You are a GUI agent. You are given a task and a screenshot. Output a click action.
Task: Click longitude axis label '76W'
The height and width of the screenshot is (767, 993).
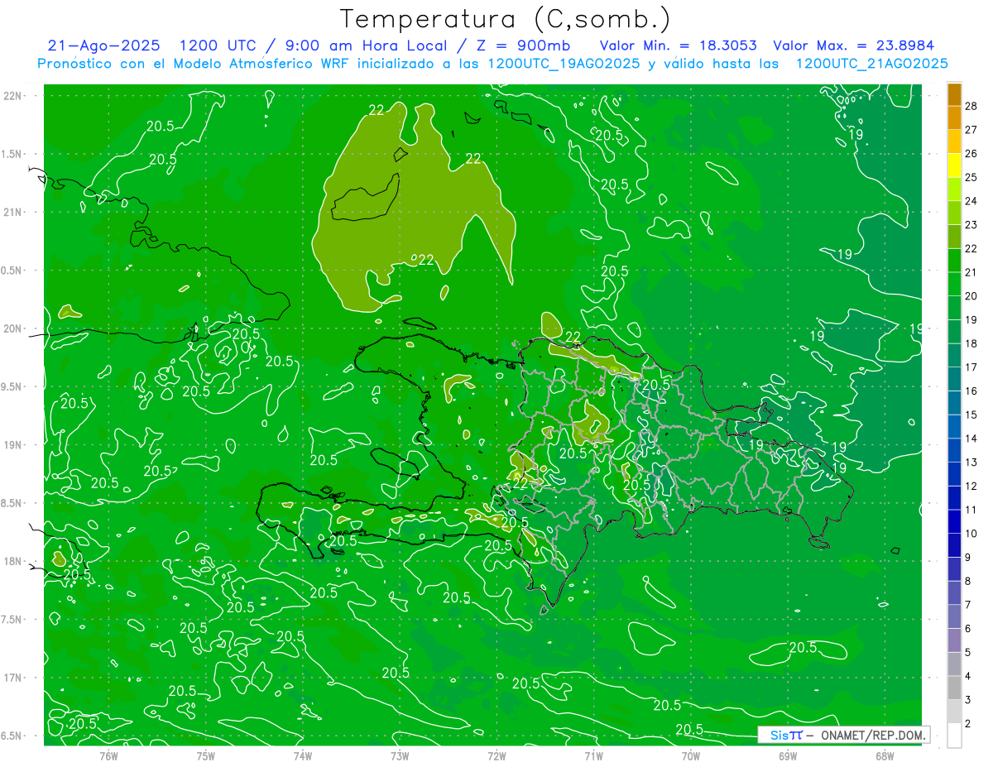(x=108, y=755)
